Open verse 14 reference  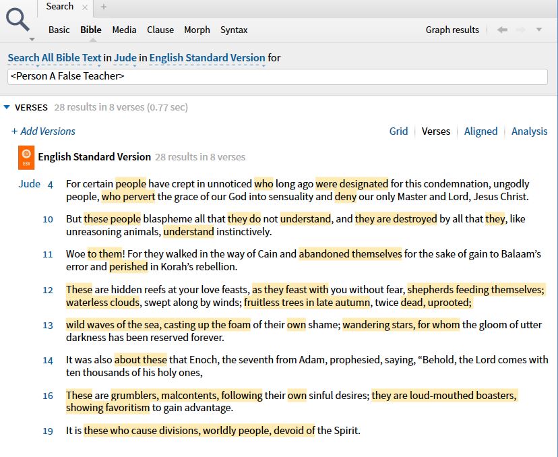(x=48, y=361)
